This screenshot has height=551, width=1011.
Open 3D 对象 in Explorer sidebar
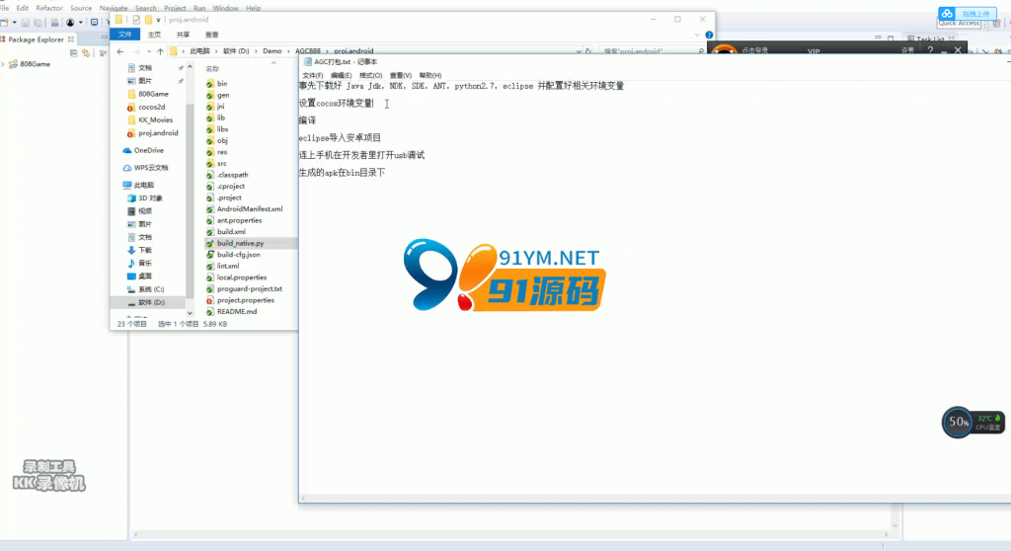(x=150, y=198)
